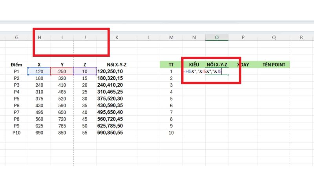Select column R header
Viewport: 314px width, 176px height.
click(x=301, y=37)
